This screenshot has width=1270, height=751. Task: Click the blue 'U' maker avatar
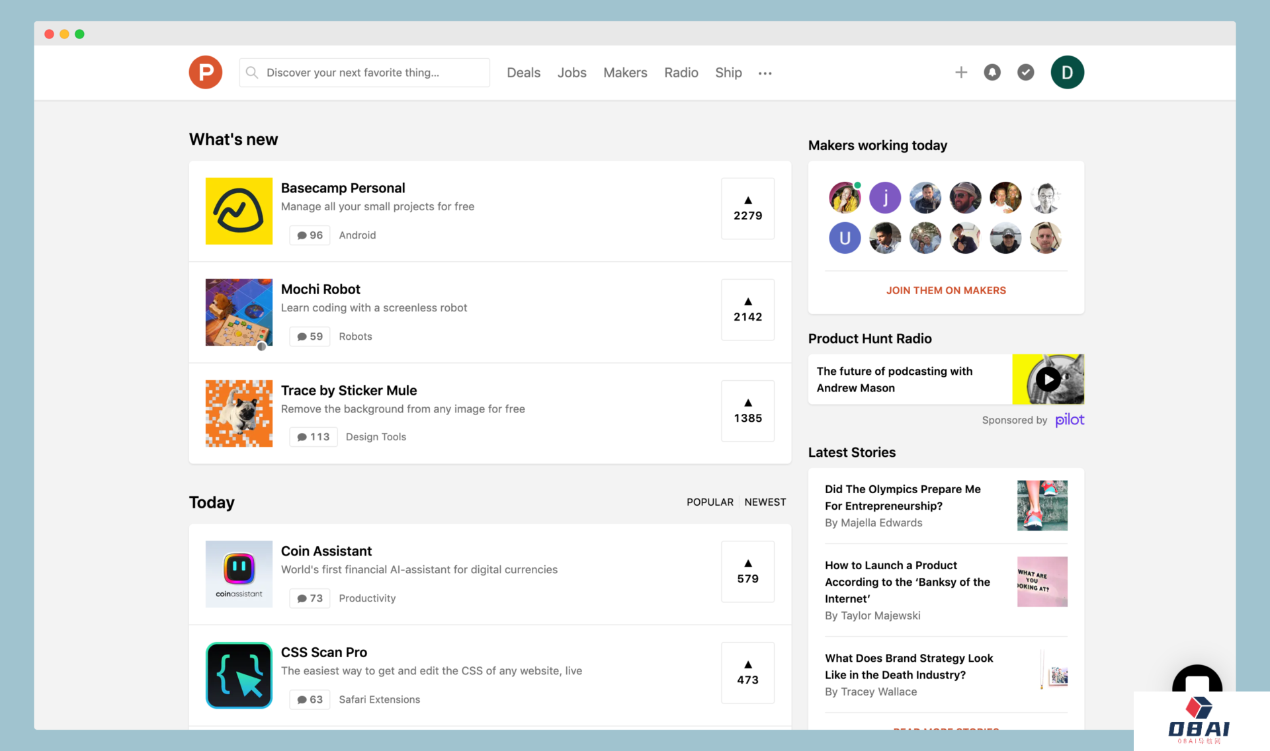845,238
